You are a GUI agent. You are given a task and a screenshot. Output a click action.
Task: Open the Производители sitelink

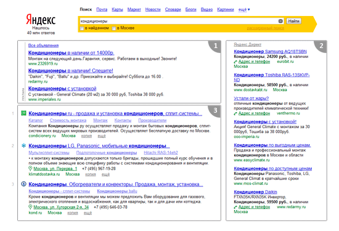(152, 120)
